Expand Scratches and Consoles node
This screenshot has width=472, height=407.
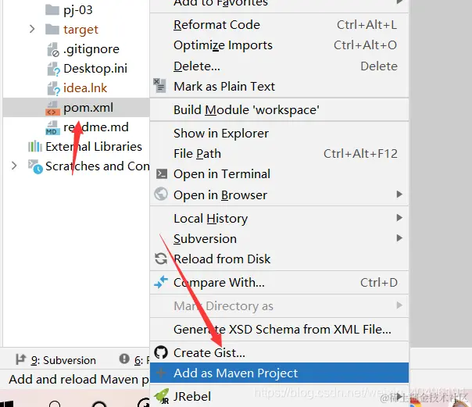point(14,166)
